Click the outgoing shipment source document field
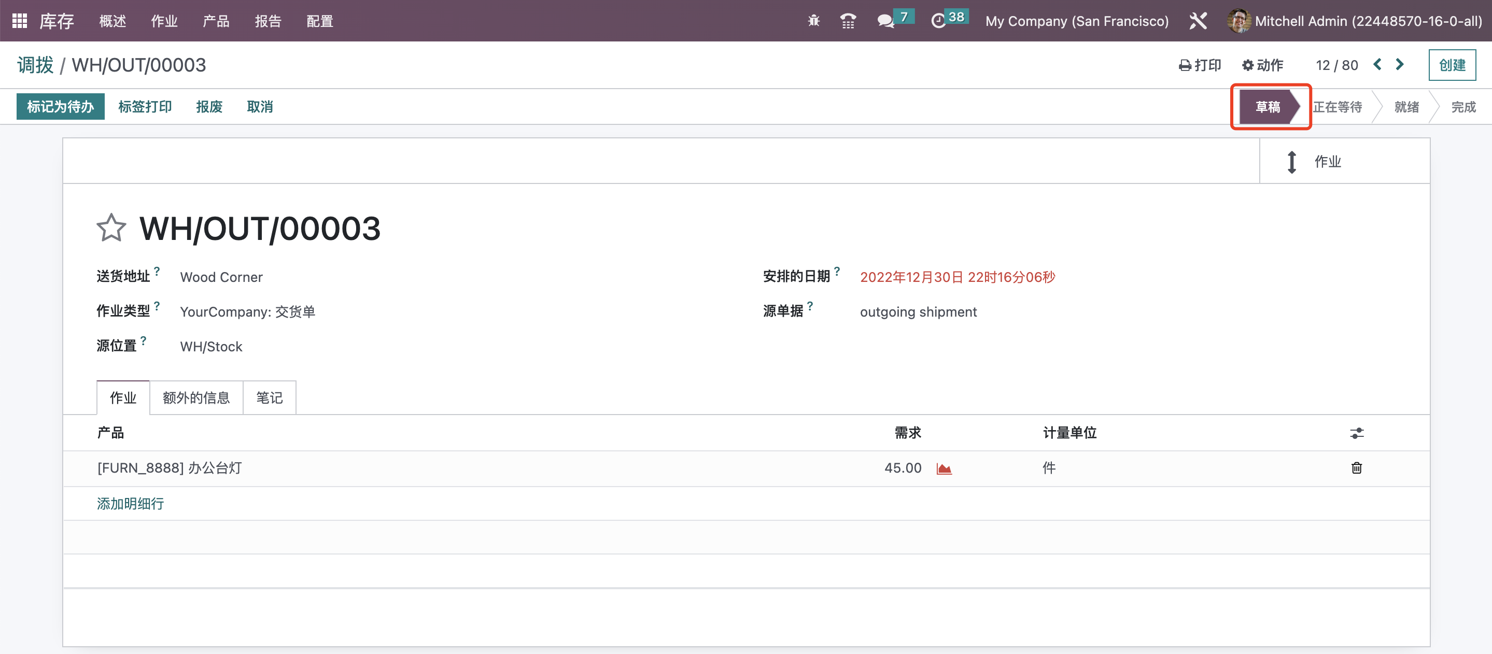 pyautogui.click(x=918, y=311)
